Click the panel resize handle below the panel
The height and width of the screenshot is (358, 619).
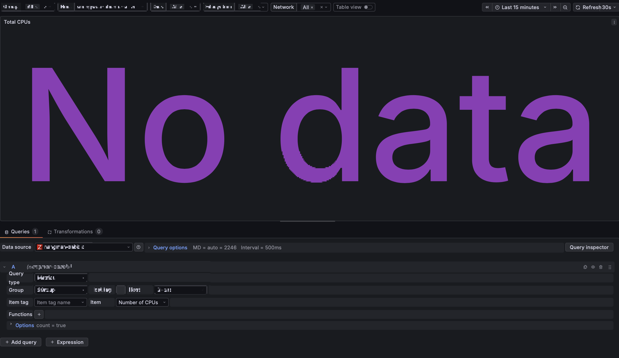pos(308,221)
